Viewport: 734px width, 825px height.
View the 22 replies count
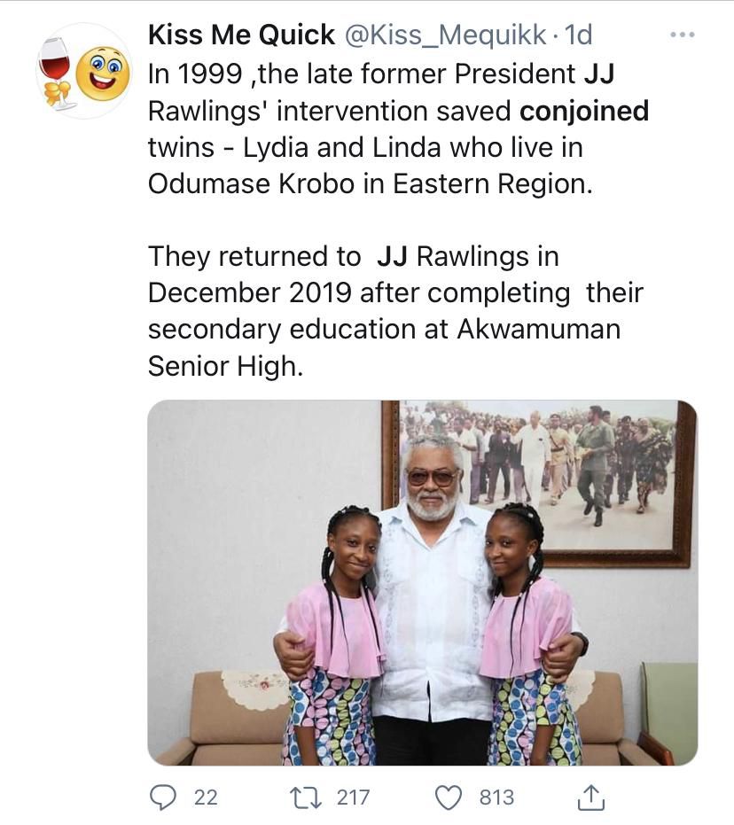click(x=205, y=798)
